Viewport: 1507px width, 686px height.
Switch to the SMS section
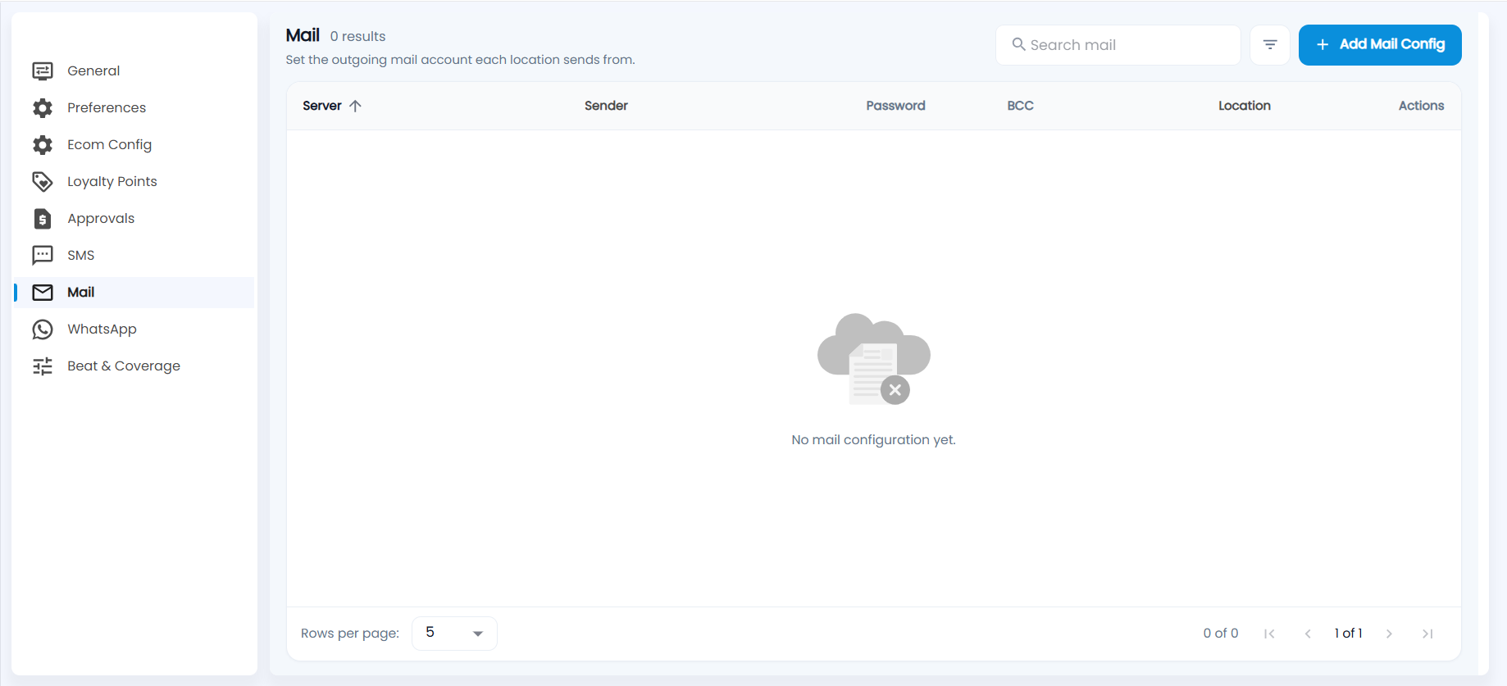(134, 256)
